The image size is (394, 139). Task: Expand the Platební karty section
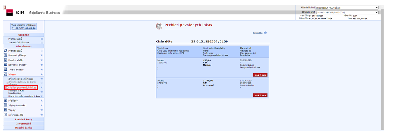coord(24,119)
